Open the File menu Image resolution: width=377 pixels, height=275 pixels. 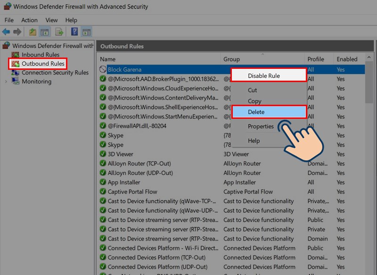pos(9,20)
